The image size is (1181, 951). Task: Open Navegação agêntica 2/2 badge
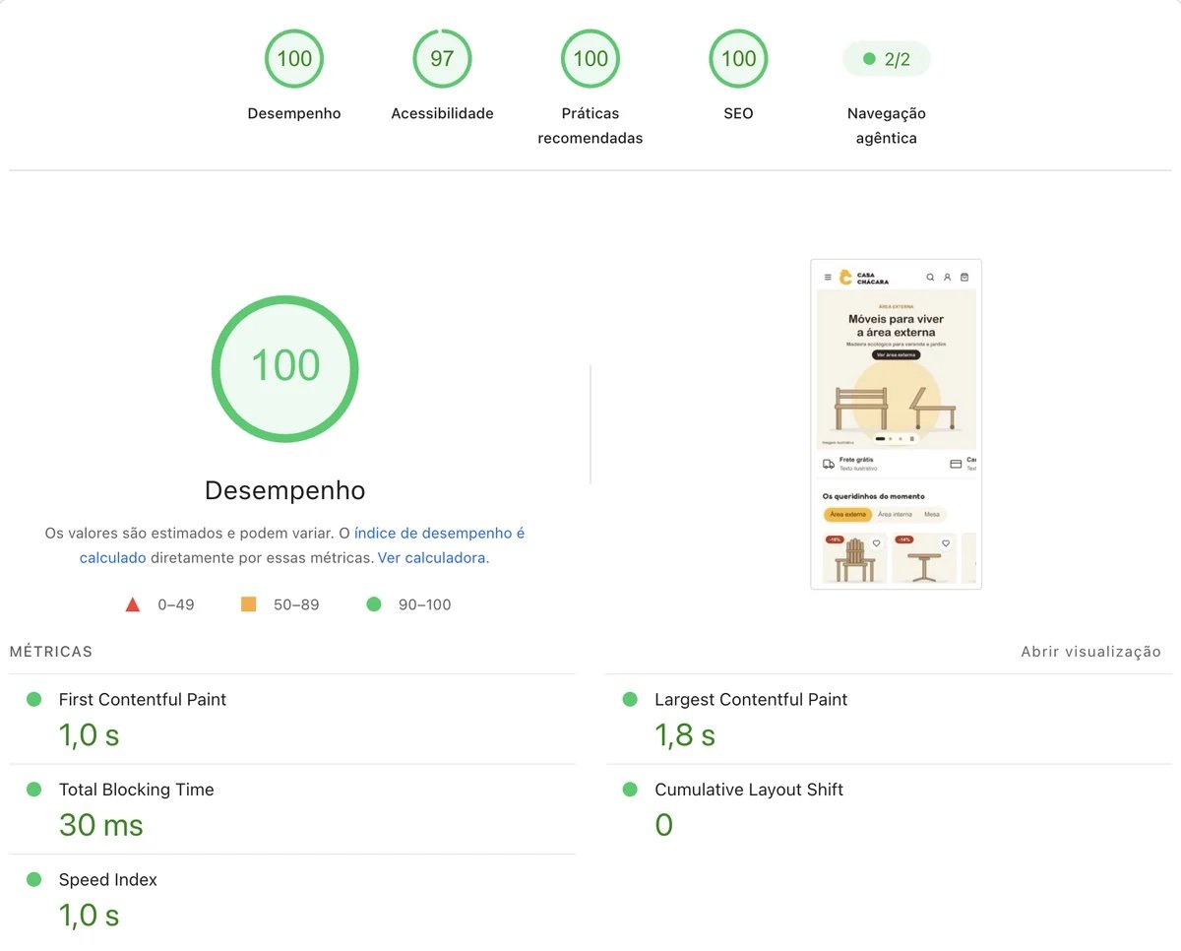(x=887, y=59)
